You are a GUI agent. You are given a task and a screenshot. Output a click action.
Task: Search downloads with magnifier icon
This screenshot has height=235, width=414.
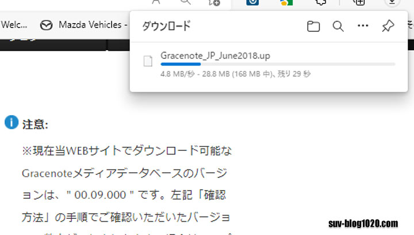click(x=338, y=26)
